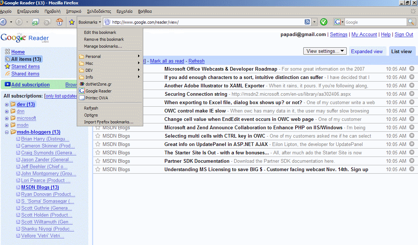This screenshot has width=418, height=245.
Task: Open the Google Reader bookmark
Action: coord(110,91)
